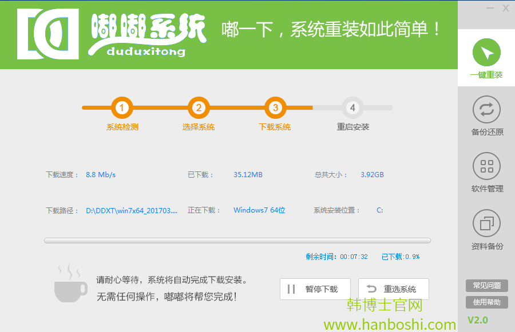Click the download progress bar
The height and width of the screenshot is (332, 515).
pyautogui.click(x=237, y=241)
